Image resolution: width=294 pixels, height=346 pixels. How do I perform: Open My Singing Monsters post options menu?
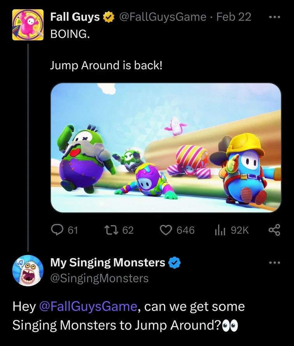tap(274, 263)
